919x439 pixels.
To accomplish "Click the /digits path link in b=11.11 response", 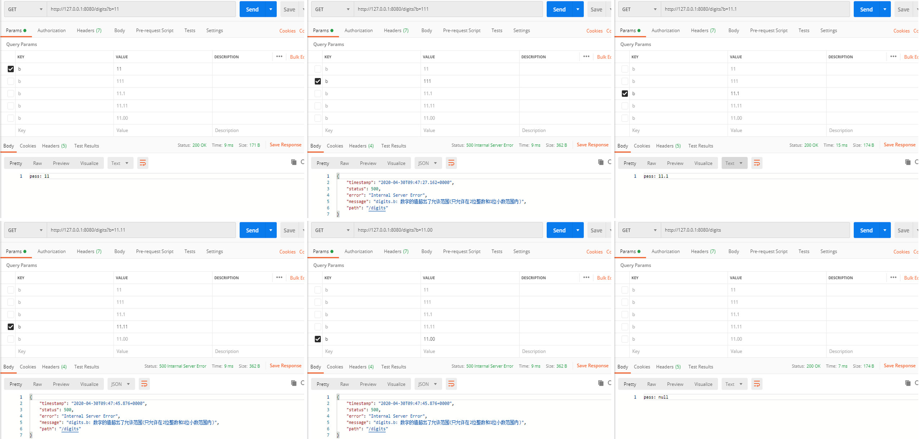I will pos(70,429).
